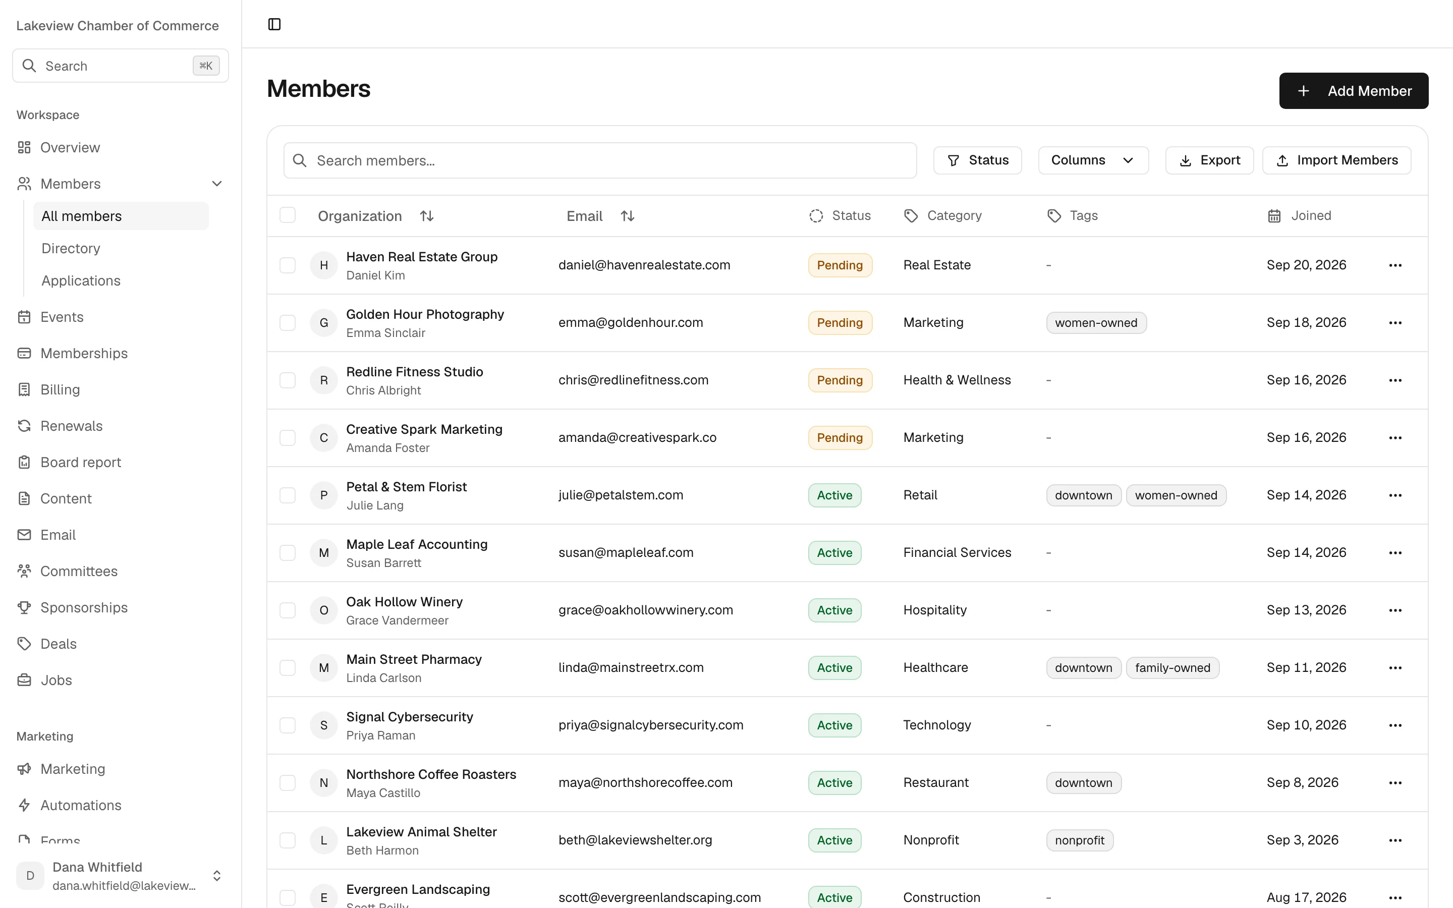Click the Pending badge for Creative Spark Marketing

840,438
